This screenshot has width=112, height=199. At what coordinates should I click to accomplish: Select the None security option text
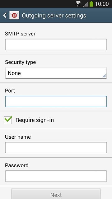pyautogui.click(x=14, y=73)
